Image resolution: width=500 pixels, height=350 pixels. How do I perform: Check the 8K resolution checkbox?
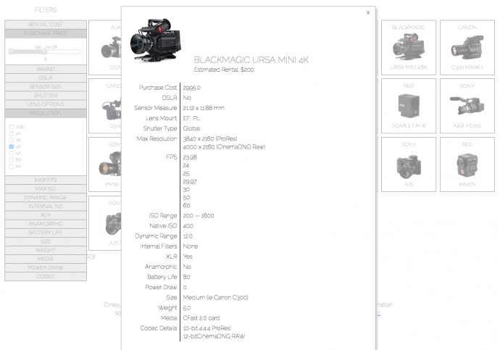12,167
